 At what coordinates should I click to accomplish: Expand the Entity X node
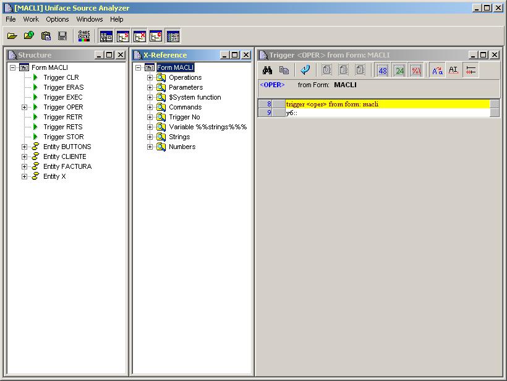click(x=24, y=177)
